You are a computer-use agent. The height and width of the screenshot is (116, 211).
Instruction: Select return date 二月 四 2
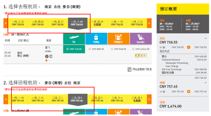(x=77, y=100)
